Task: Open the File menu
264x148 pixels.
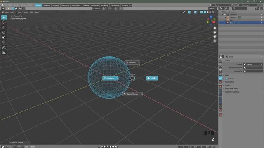Action: [x=6, y=5]
